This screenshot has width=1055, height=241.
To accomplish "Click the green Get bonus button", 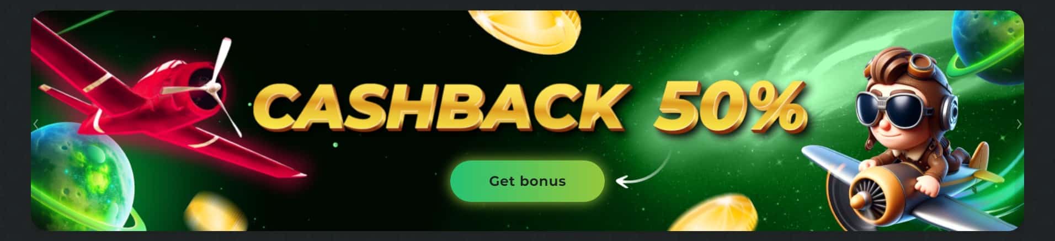I will tap(527, 181).
